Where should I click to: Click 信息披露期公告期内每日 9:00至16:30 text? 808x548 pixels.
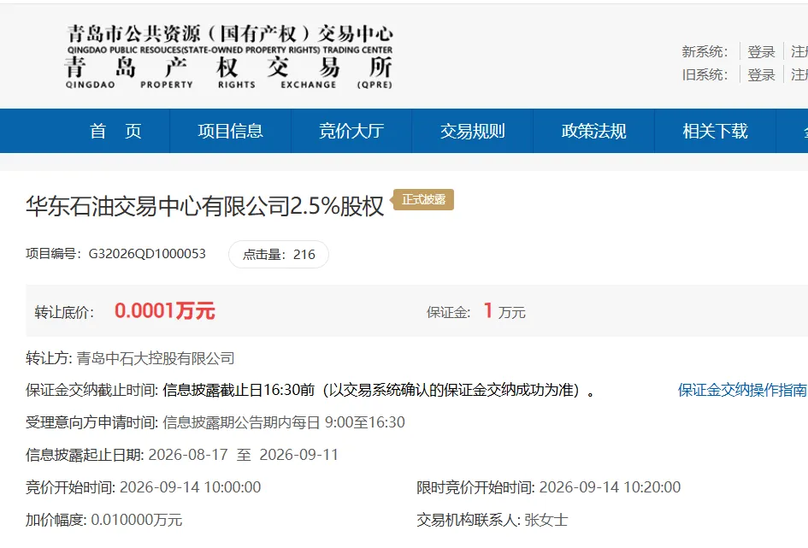(x=284, y=422)
